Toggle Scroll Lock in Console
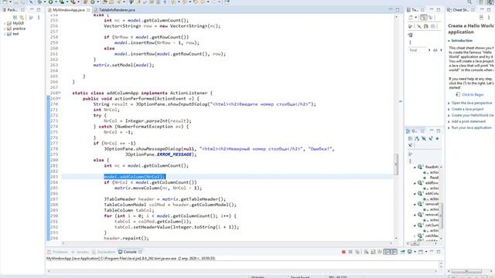495x278 pixels. pos(373,252)
